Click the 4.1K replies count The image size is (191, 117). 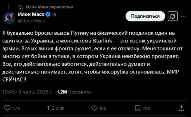click(16, 108)
